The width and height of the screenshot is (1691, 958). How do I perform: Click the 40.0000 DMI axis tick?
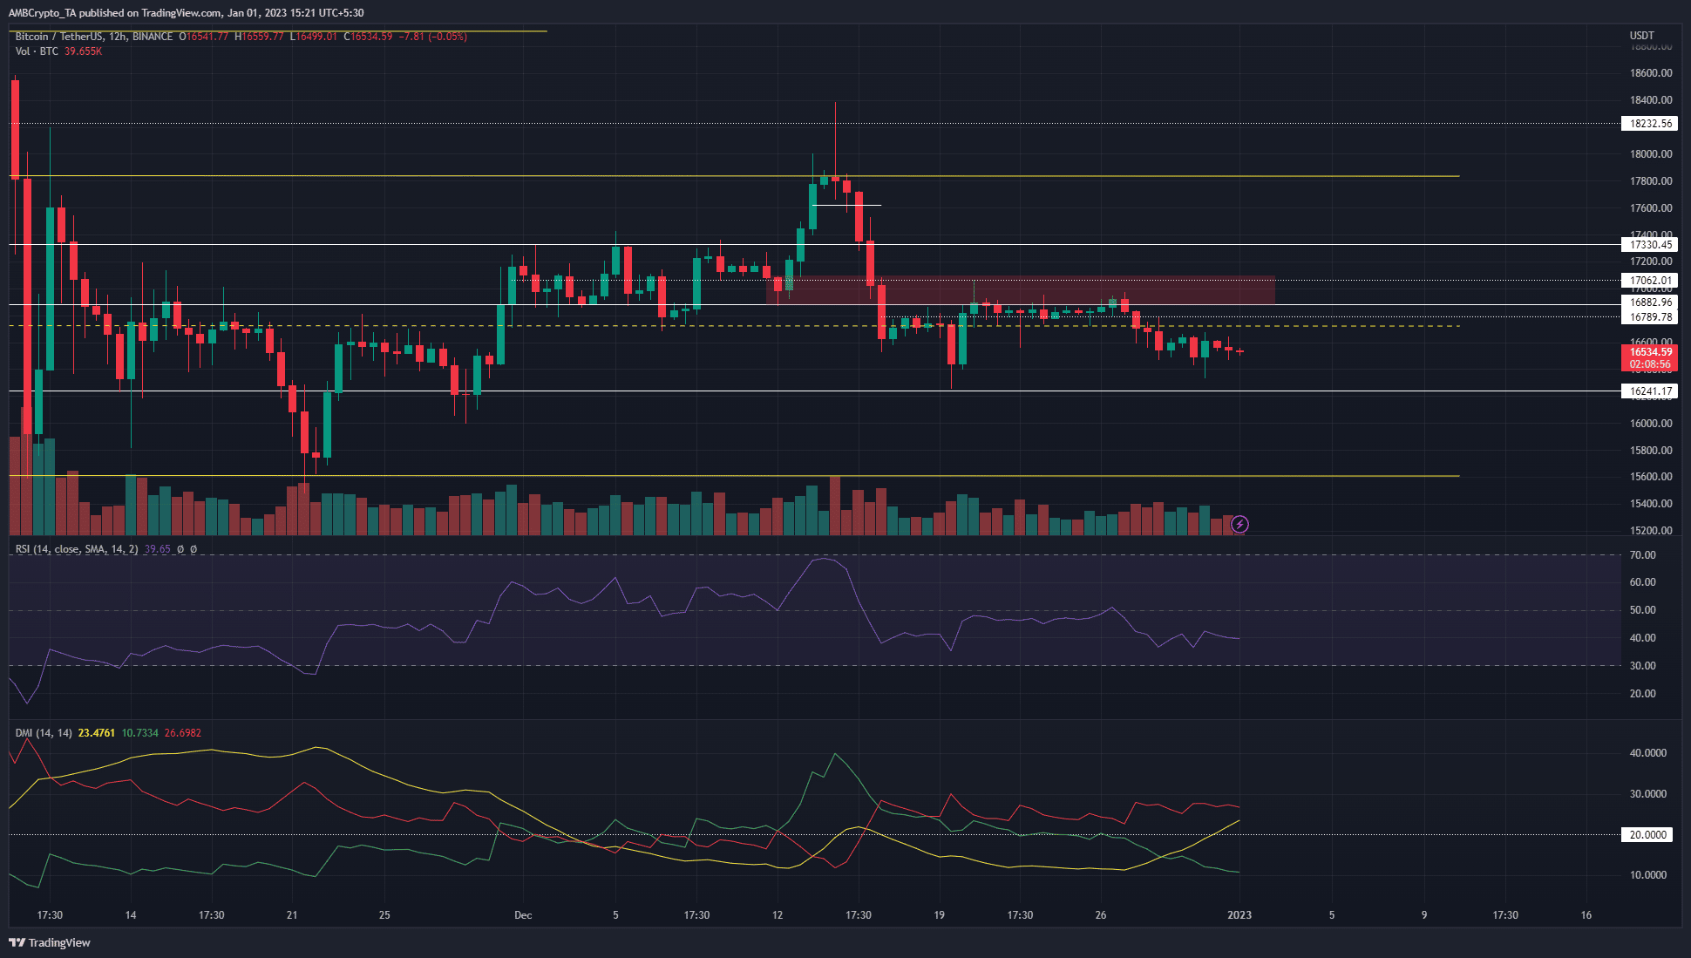coord(1647,753)
